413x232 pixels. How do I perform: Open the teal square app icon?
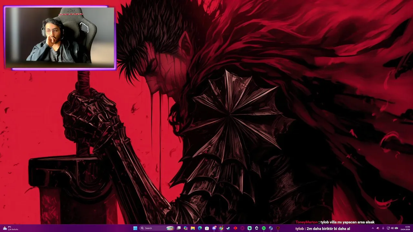pyautogui.click(x=249, y=228)
